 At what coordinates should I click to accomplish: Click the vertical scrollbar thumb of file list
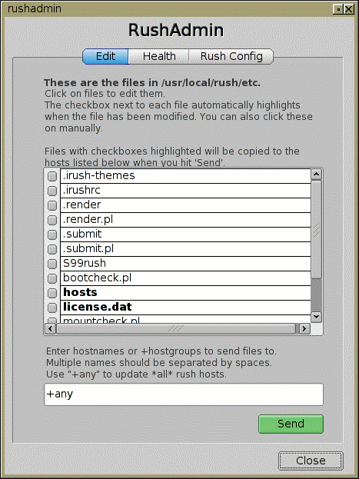coord(316,229)
